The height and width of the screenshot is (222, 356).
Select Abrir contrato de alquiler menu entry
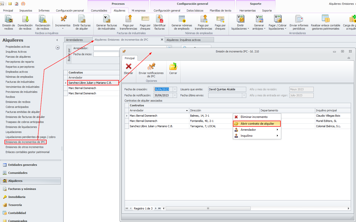(x=257, y=124)
